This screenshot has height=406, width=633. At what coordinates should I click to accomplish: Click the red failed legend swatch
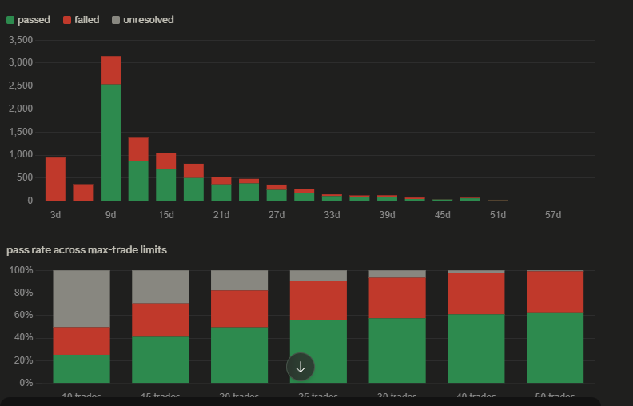click(67, 20)
